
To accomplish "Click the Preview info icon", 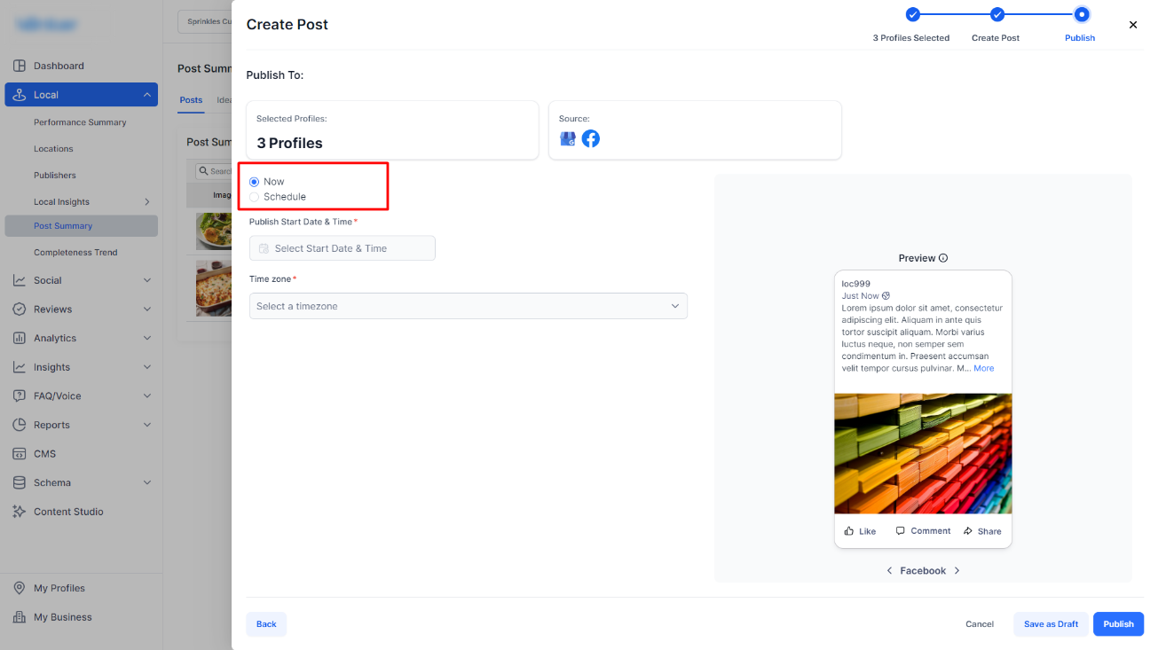I will (x=943, y=258).
